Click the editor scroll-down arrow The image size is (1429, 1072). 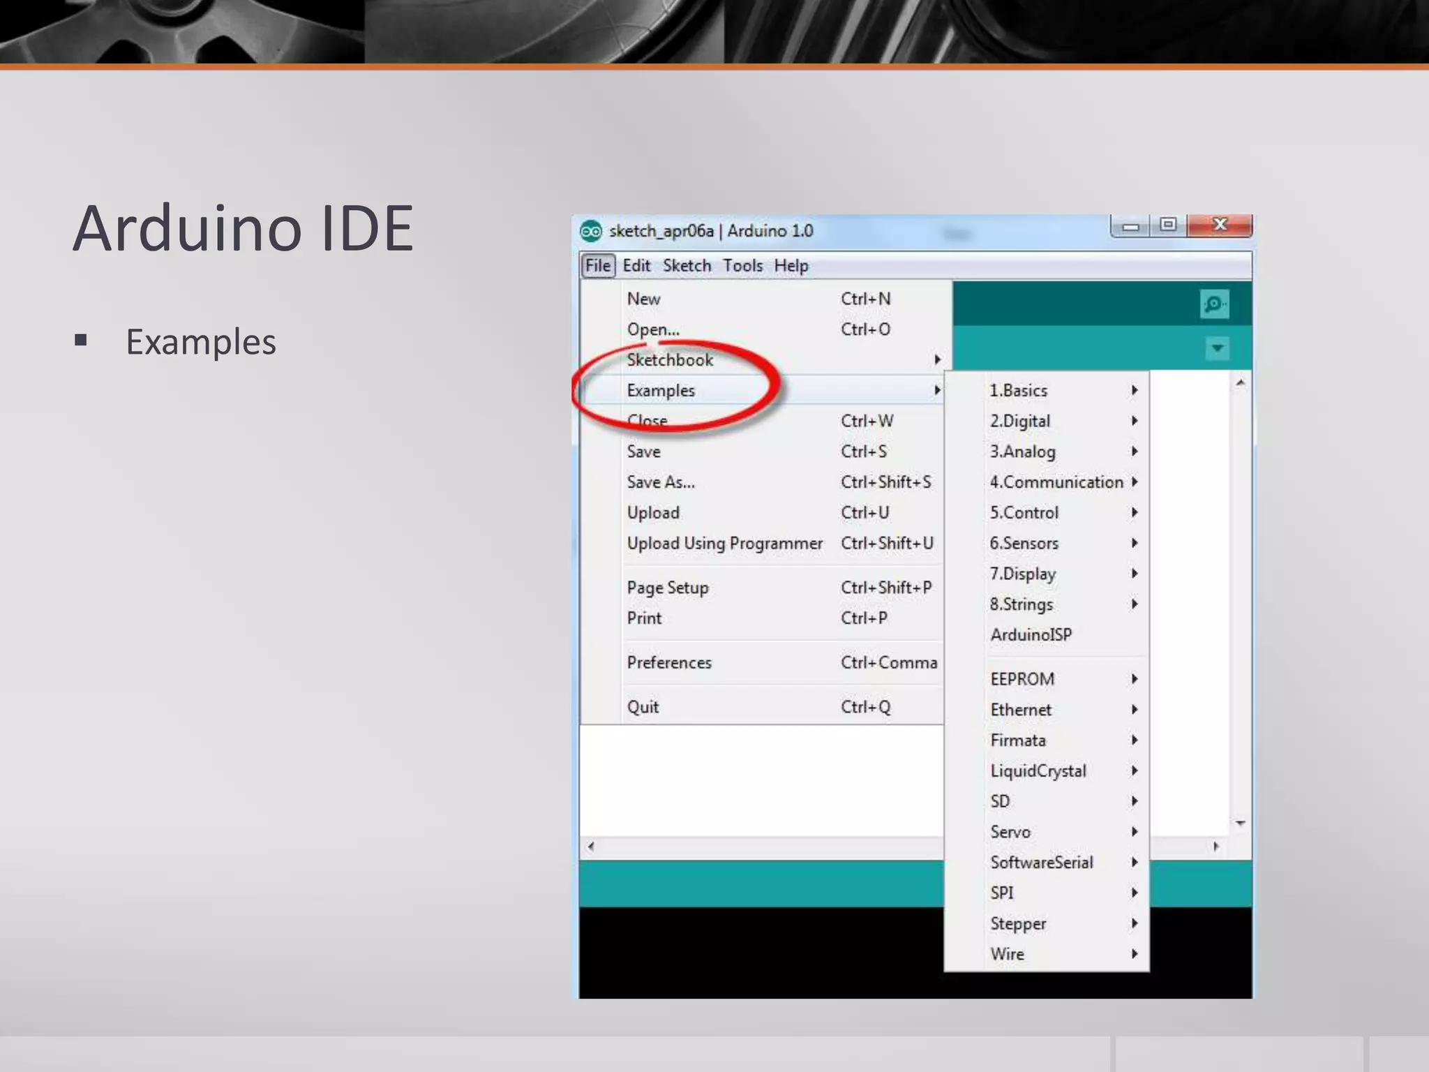(1240, 824)
